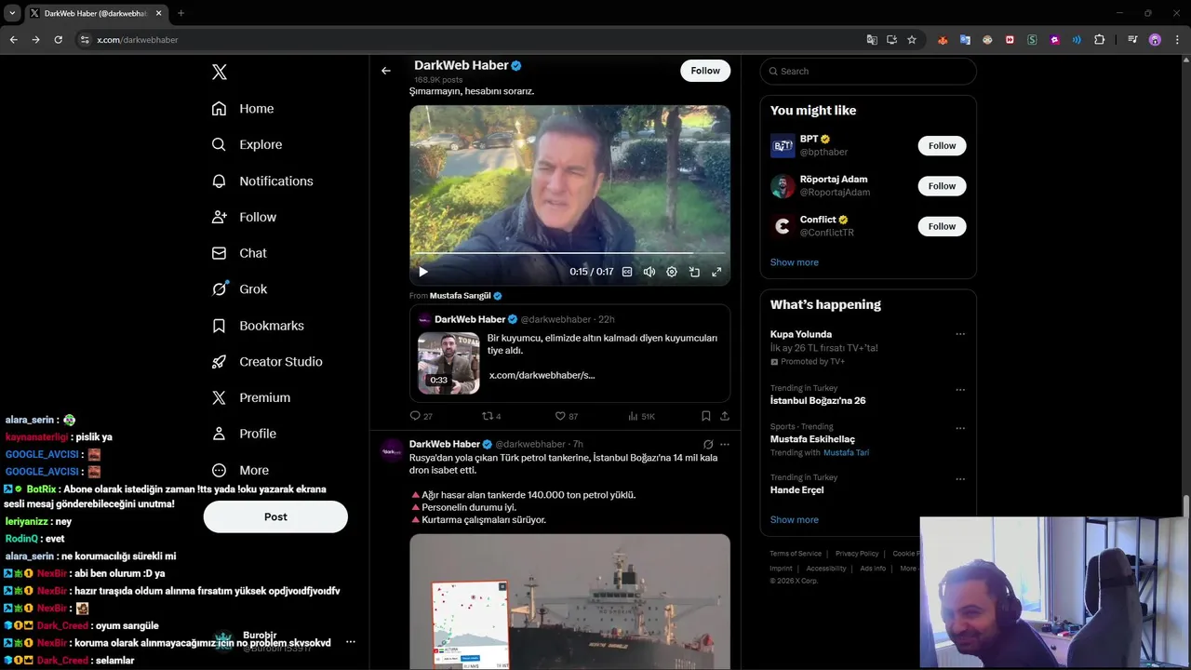Open Mustafa Tari trending link
The height and width of the screenshot is (670, 1191).
[846, 452]
